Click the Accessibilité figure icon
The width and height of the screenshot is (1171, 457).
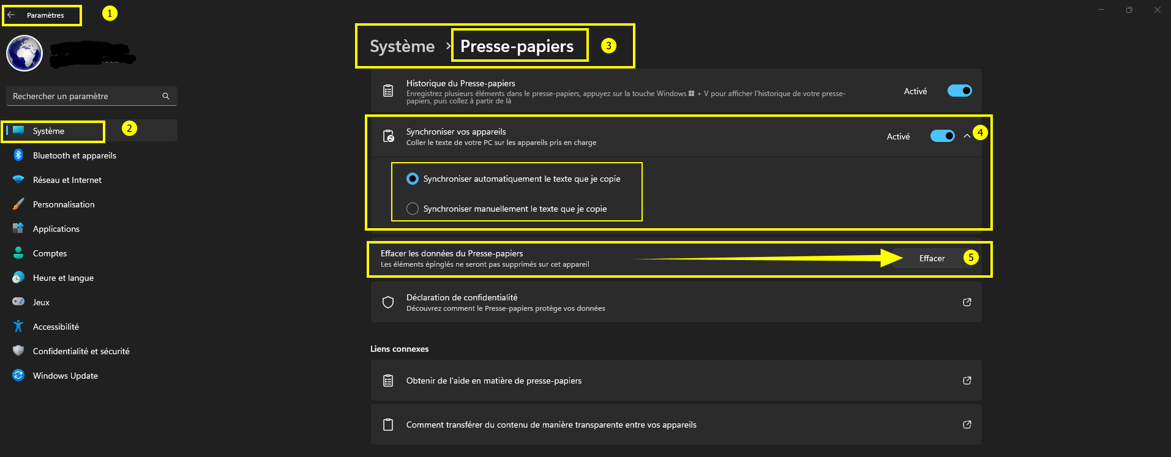coord(18,327)
